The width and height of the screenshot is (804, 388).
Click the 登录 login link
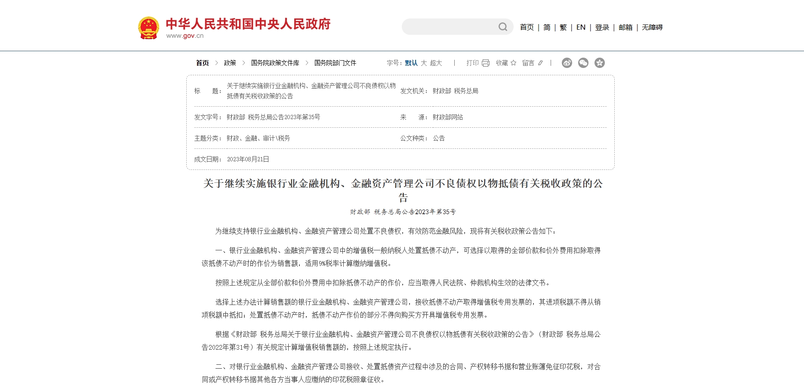pos(602,27)
